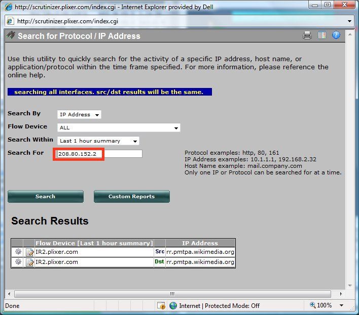Click the Done status text
The width and height of the screenshot is (359, 315).
tap(12, 305)
